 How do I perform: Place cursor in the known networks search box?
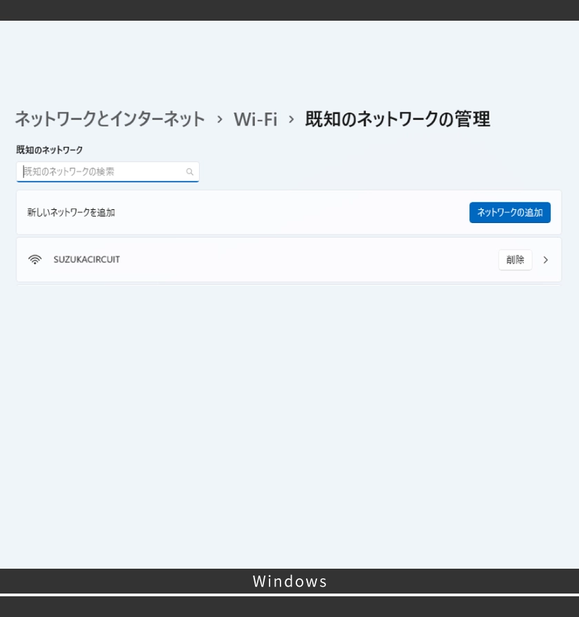[x=103, y=171]
